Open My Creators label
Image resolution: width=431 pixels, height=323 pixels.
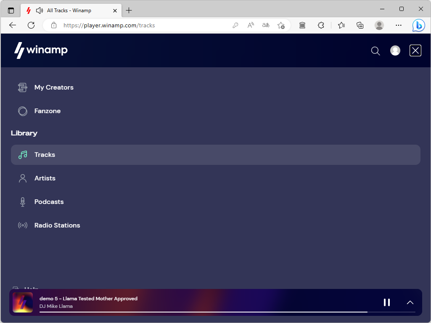pos(54,87)
